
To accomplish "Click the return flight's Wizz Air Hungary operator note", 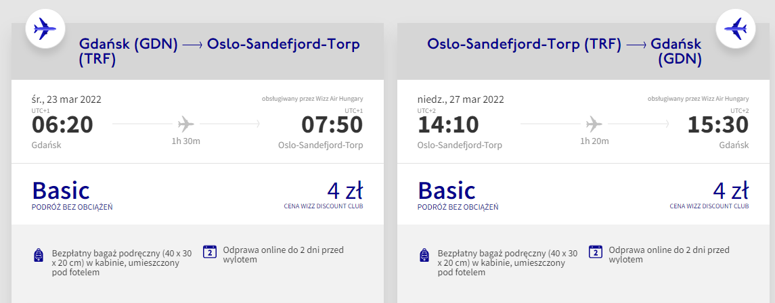I will click(x=698, y=99).
